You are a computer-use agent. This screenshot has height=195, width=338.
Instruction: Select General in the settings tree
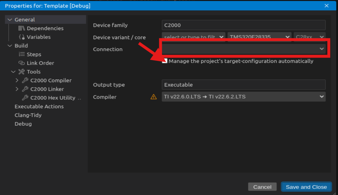pos(25,20)
